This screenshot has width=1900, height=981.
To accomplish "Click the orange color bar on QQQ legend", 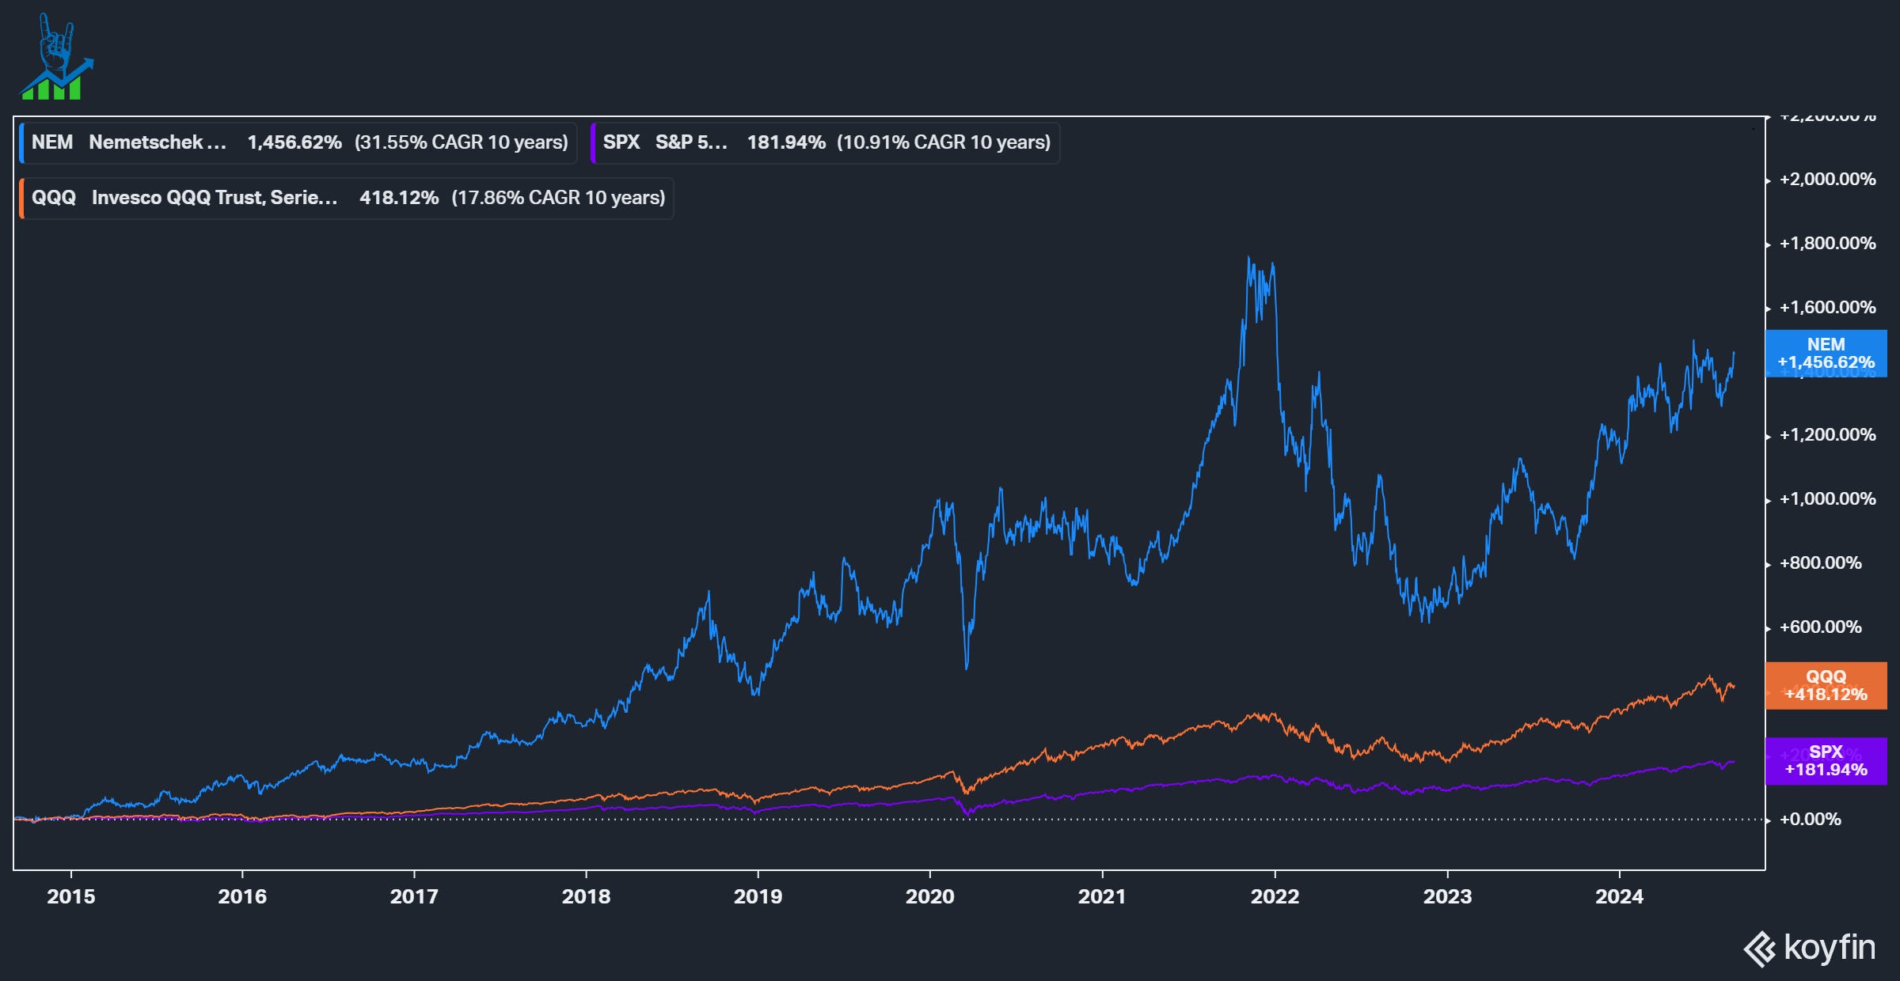I will [x=21, y=198].
